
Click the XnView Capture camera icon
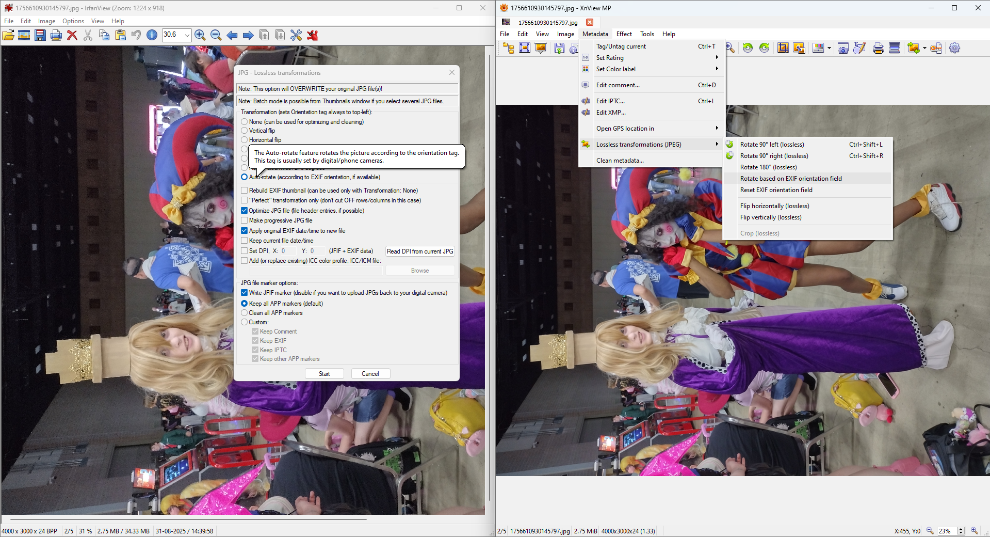click(x=843, y=48)
